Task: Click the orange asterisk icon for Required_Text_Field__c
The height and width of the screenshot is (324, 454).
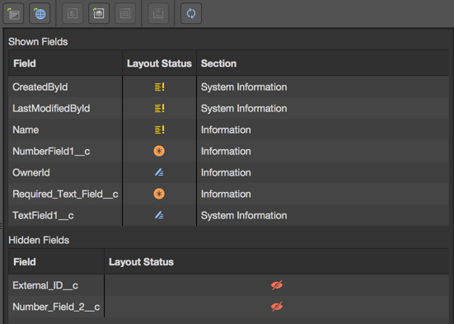Action: 159,194
